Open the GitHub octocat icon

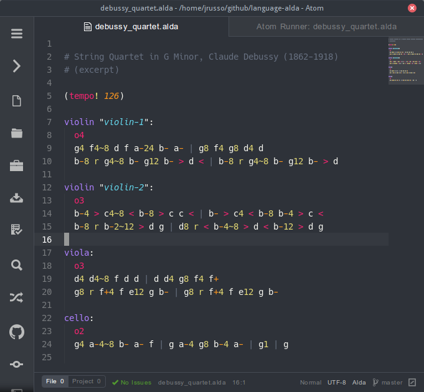point(17,332)
